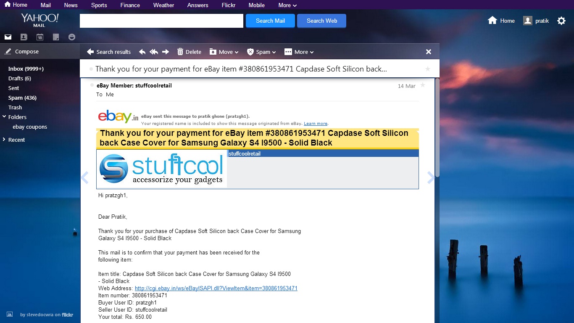Expand the More menu in top navigation

287,5
